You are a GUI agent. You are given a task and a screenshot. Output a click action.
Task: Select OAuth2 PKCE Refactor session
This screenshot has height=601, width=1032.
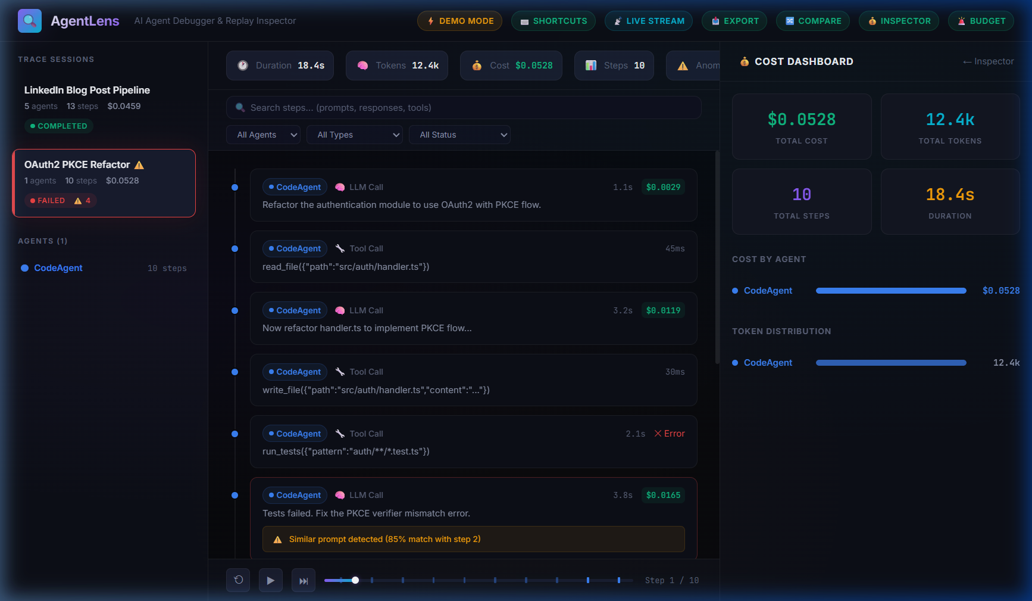[x=104, y=183]
